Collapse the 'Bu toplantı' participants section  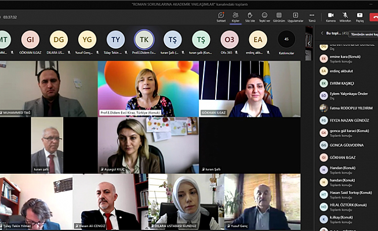(322, 33)
